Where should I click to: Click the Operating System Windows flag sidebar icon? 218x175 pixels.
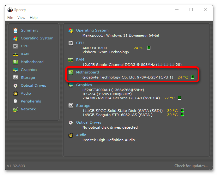pyautogui.click(x=15, y=38)
